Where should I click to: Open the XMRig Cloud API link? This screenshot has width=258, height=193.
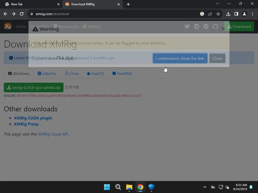click(53, 134)
